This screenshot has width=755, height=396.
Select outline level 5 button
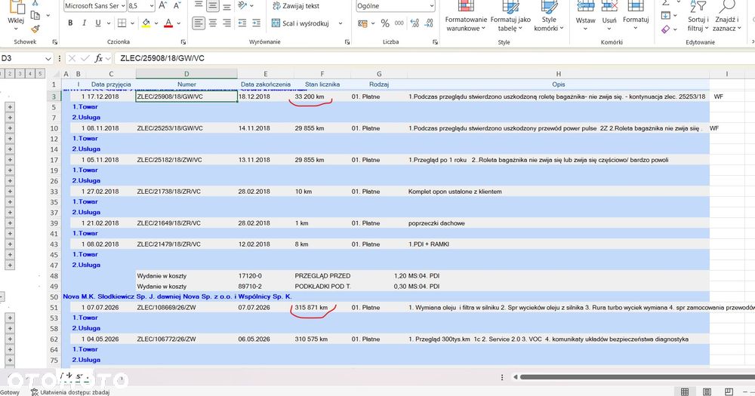point(41,74)
